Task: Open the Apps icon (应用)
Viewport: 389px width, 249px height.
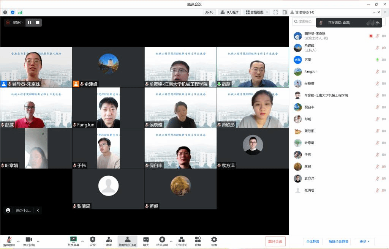Action: point(198,241)
